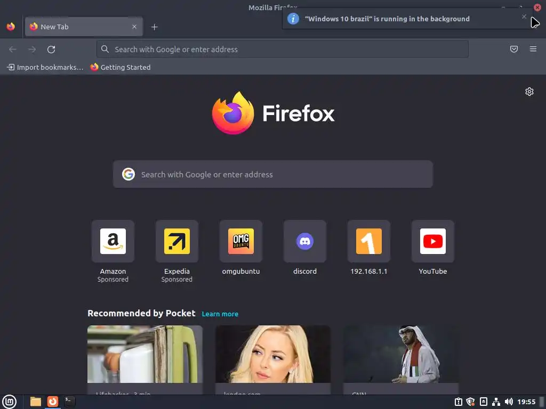Open the file manager from taskbar

36,402
